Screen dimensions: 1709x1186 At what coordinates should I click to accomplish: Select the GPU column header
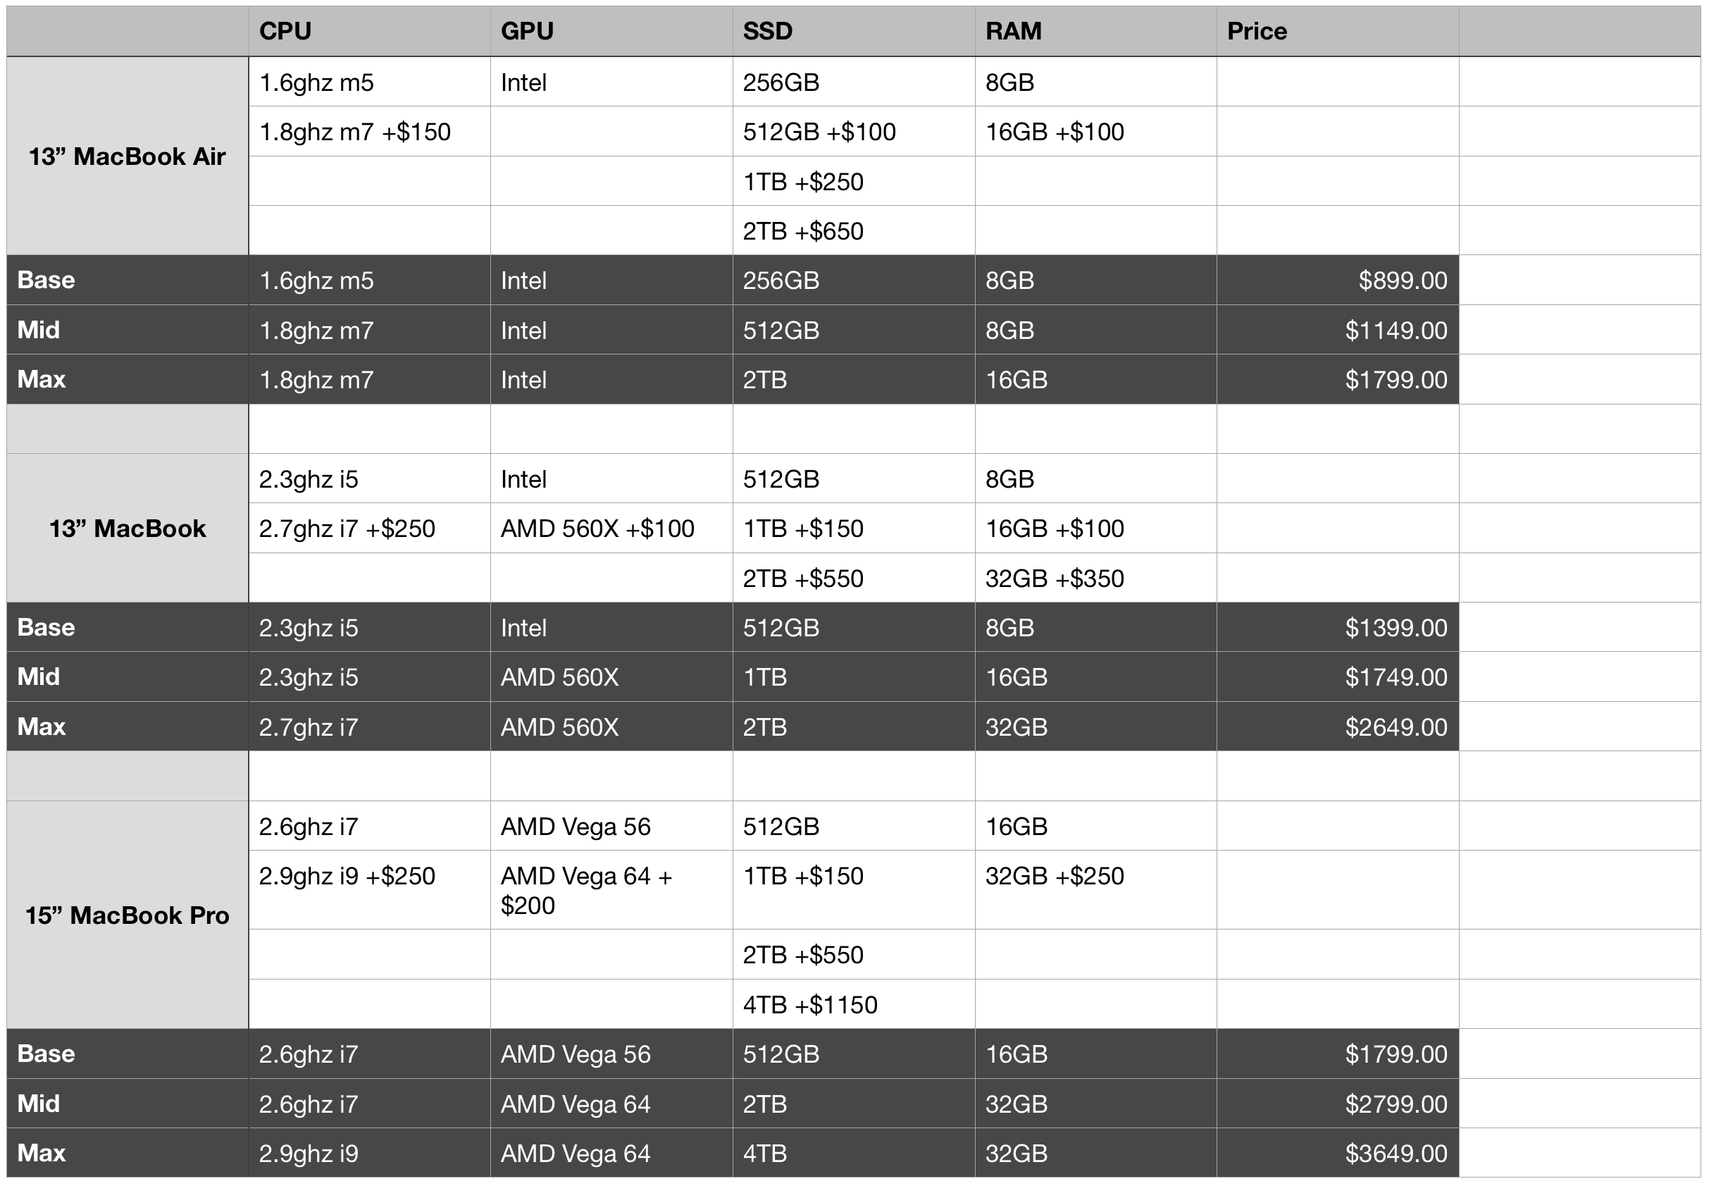point(611,31)
